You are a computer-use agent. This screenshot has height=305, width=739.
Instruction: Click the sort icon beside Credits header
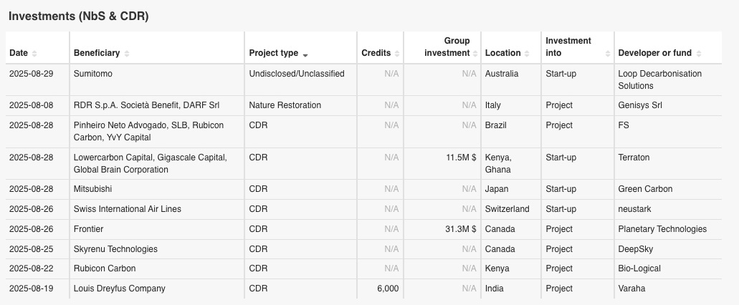[396, 54]
